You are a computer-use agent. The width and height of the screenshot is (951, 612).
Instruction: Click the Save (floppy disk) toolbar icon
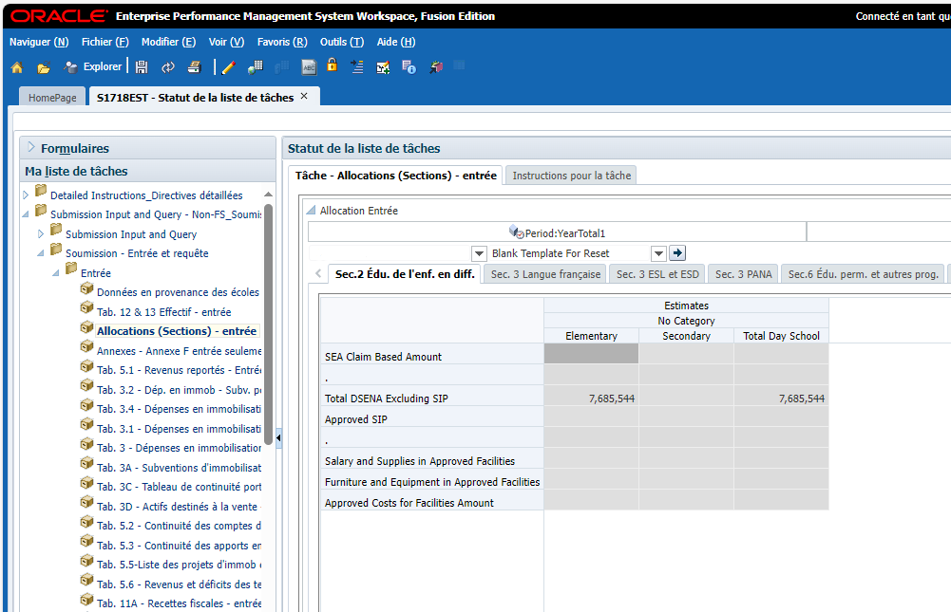142,67
